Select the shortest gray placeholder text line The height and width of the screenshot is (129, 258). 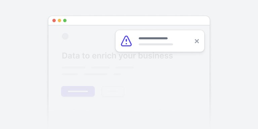click(117, 74)
